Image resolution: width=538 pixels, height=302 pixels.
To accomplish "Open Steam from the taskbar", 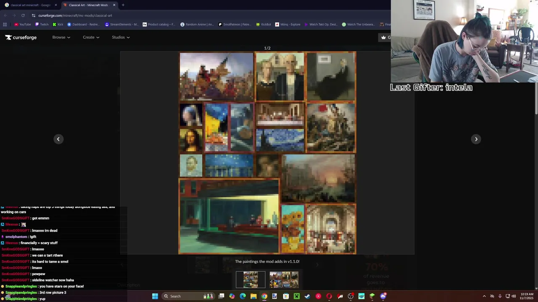I will pos(307,296).
